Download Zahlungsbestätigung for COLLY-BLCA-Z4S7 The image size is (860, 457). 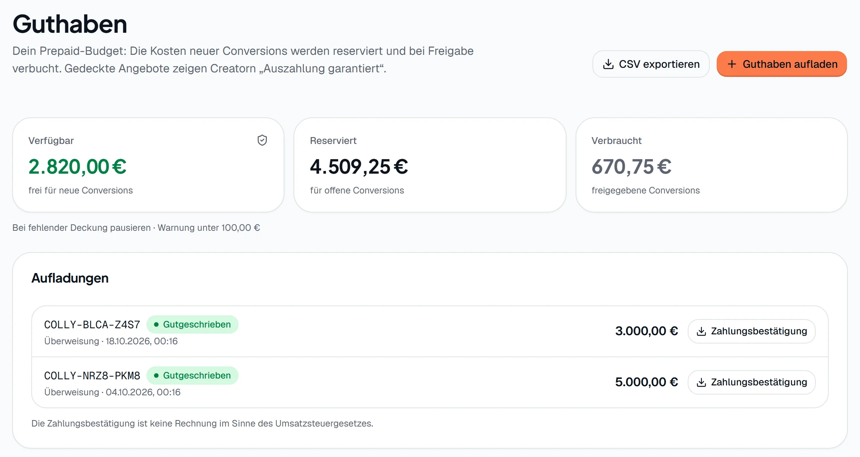click(x=751, y=331)
